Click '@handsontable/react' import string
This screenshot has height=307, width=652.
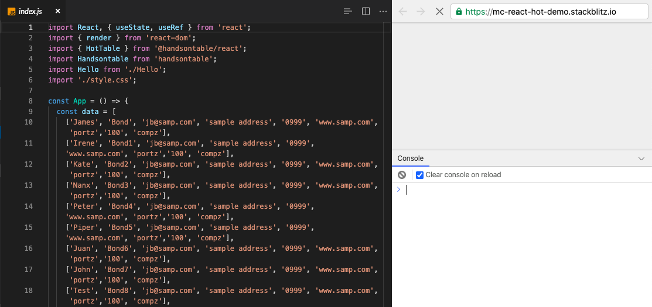point(198,49)
